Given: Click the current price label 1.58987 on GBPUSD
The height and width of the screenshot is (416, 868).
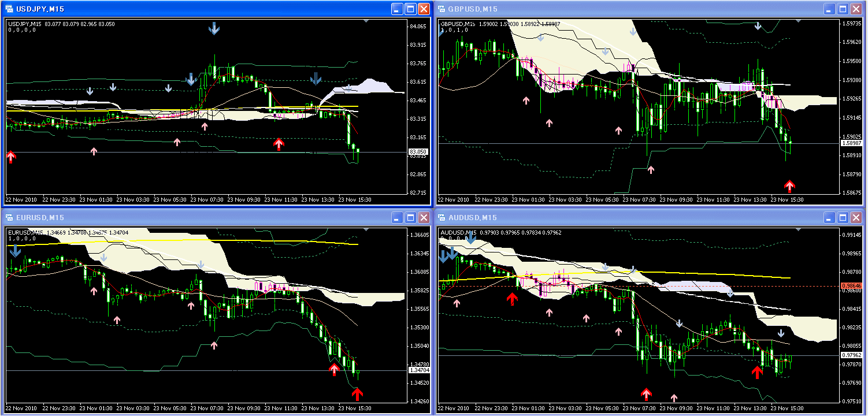Looking at the screenshot, I should tap(850, 143).
